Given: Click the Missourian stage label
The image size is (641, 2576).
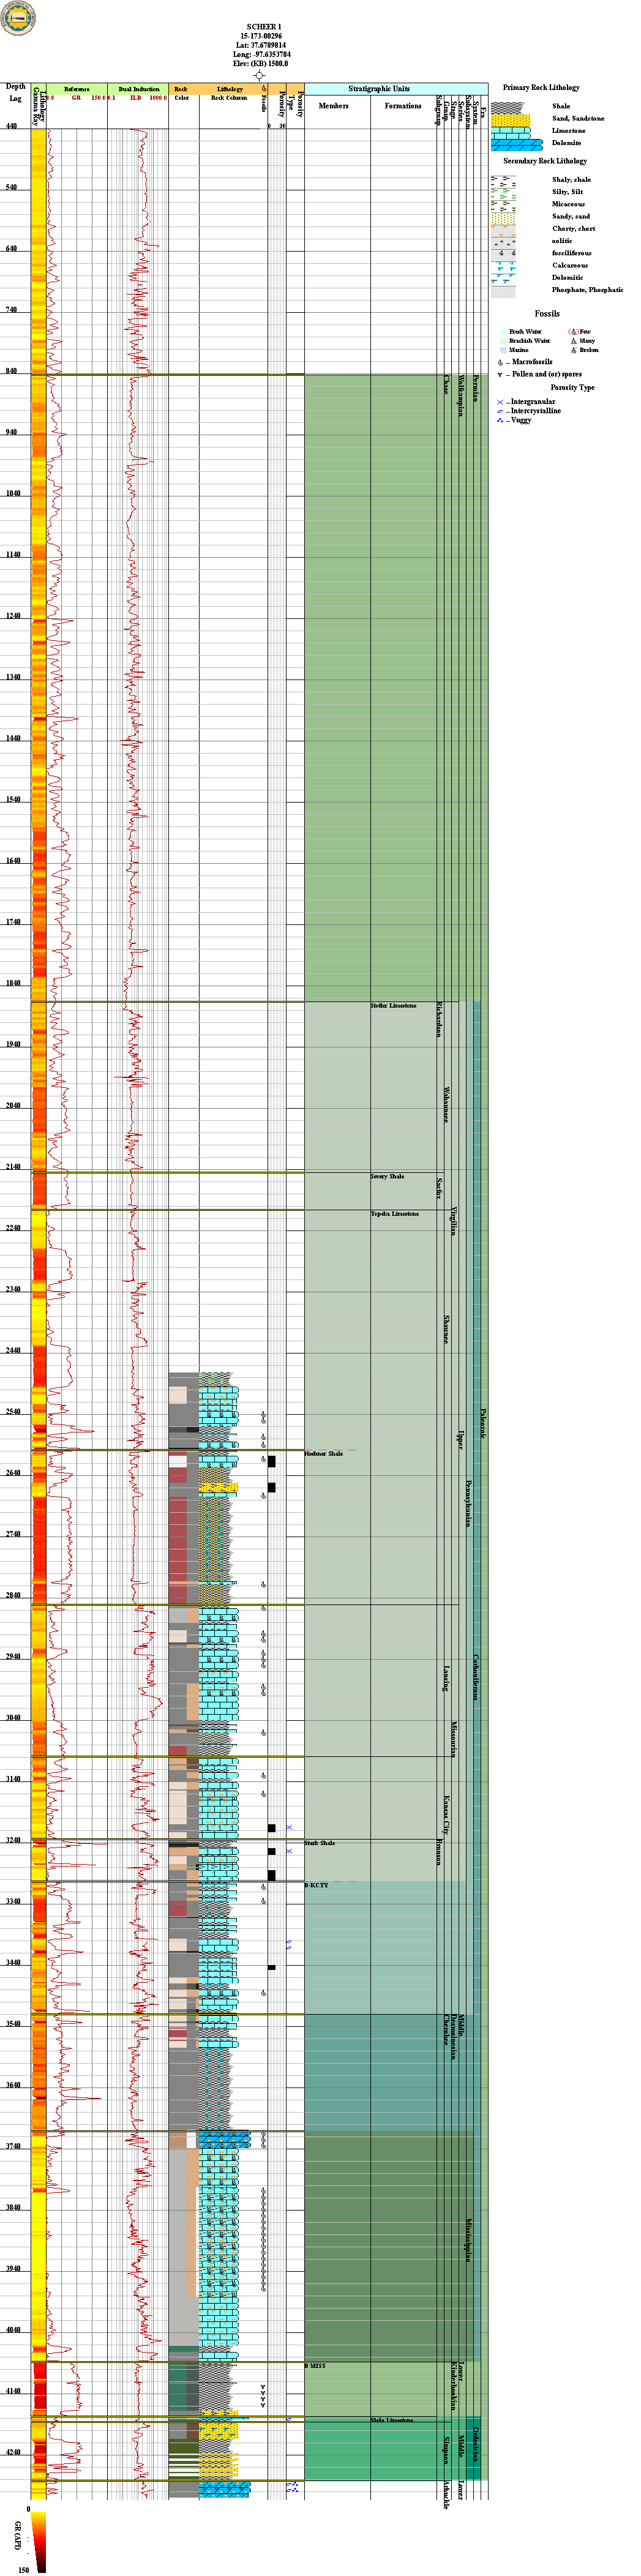Looking at the screenshot, I should (x=454, y=1739).
